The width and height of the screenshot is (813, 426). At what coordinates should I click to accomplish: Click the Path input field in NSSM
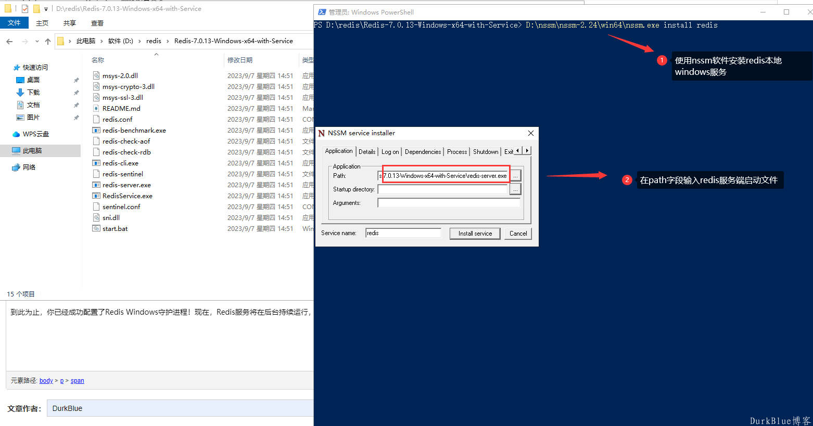[443, 176]
